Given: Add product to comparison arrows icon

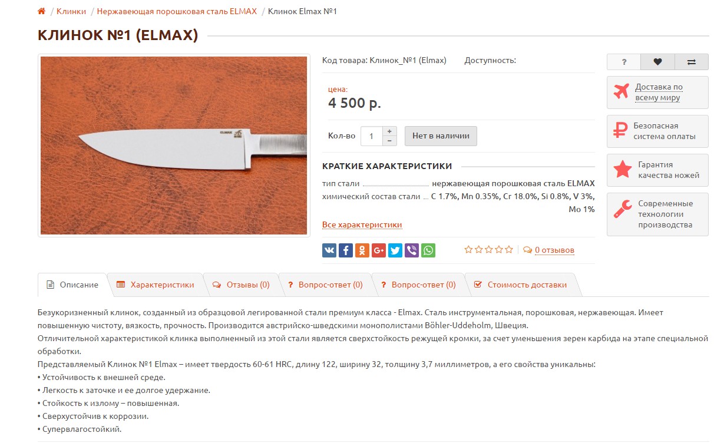Looking at the screenshot, I should click(692, 62).
